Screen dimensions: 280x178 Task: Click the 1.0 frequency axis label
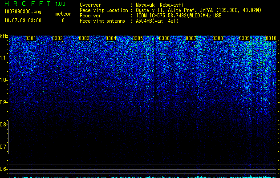[x=4, y=80]
